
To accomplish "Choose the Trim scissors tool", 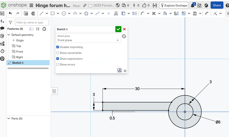I will 154,13.
